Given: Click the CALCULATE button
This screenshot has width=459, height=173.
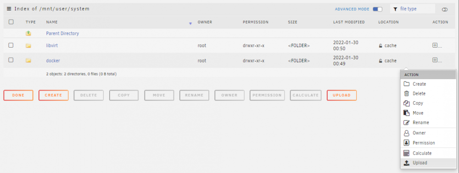Looking at the screenshot, I should pyautogui.click(x=306, y=95).
